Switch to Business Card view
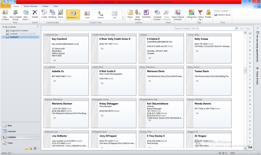Screen dimensions: 261x155 pos(73,15)
